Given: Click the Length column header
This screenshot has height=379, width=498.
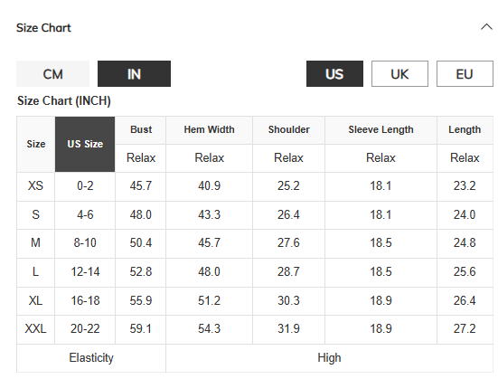Looking at the screenshot, I should click(465, 129).
